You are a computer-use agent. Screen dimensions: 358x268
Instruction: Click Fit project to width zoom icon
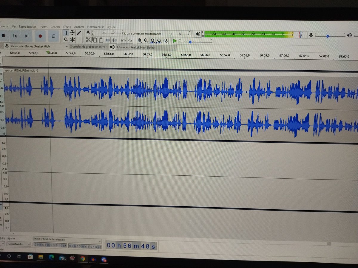coord(159,40)
